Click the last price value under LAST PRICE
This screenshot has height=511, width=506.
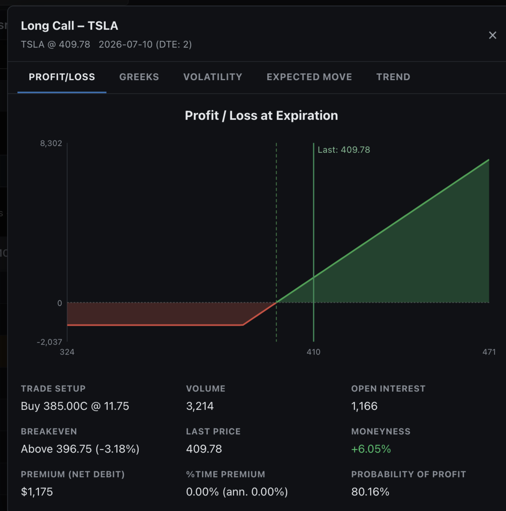point(204,449)
